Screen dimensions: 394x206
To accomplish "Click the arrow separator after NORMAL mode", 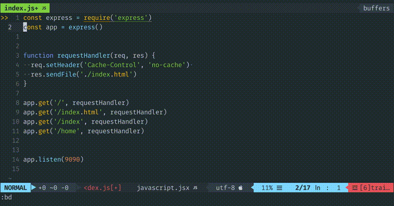I will (33, 188).
